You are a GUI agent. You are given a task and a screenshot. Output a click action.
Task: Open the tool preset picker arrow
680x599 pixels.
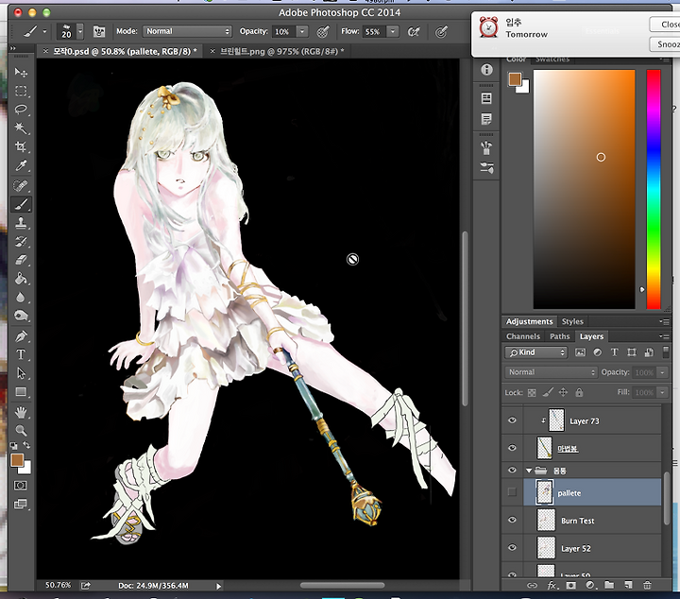click(44, 31)
